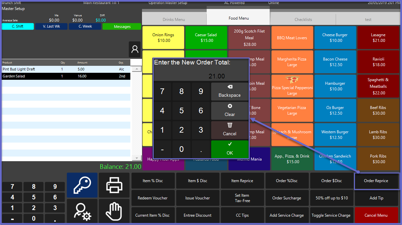This screenshot has height=225, width=402.
Task: Click the user settings gear icon
Action: (82, 212)
